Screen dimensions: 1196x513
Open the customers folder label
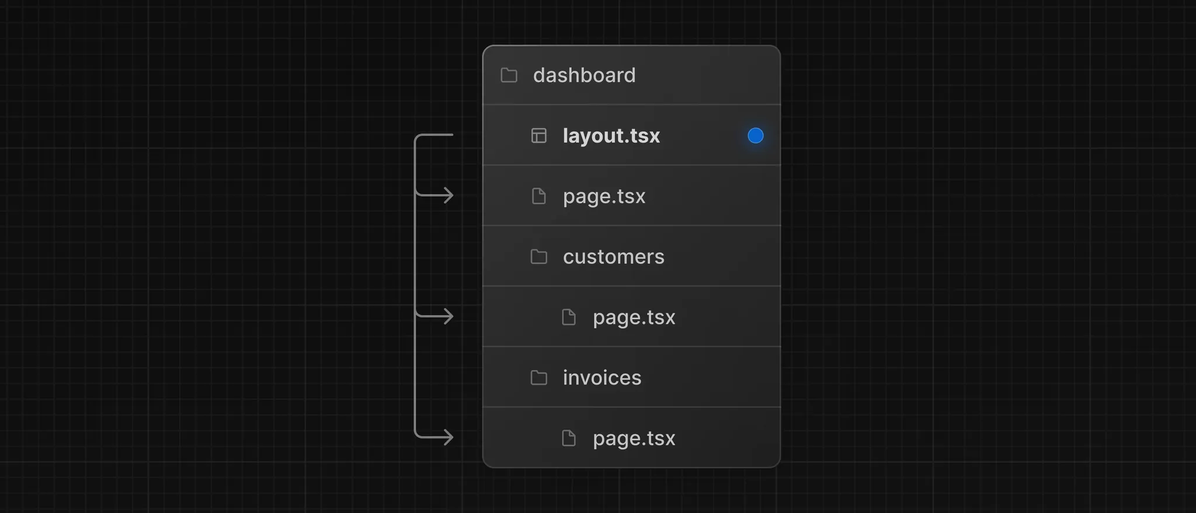pyautogui.click(x=613, y=257)
